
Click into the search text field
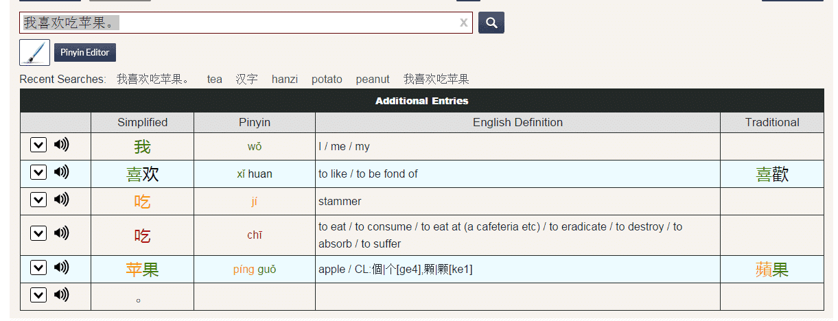275,23
